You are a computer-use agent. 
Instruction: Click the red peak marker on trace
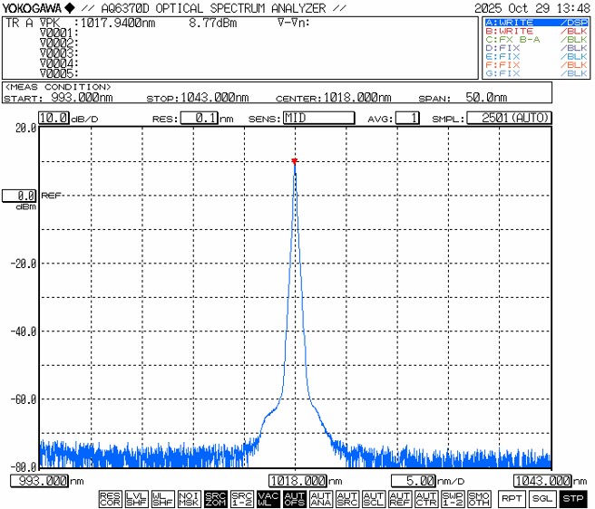pos(295,161)
